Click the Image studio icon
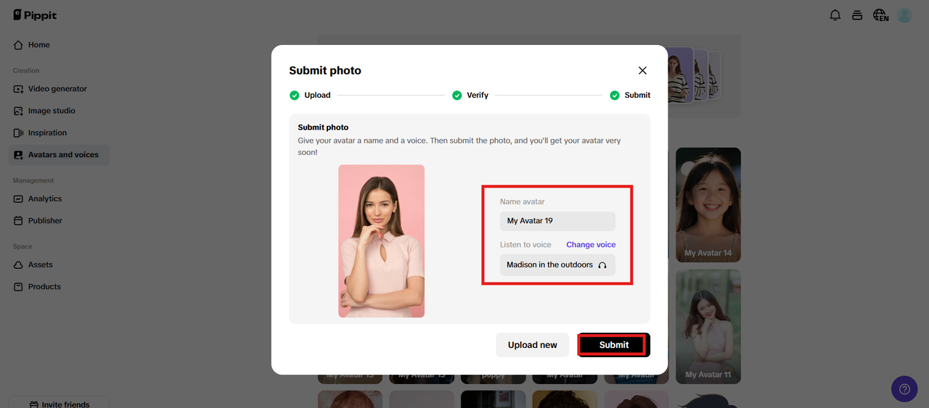The image size is (929, 408). 19,111
